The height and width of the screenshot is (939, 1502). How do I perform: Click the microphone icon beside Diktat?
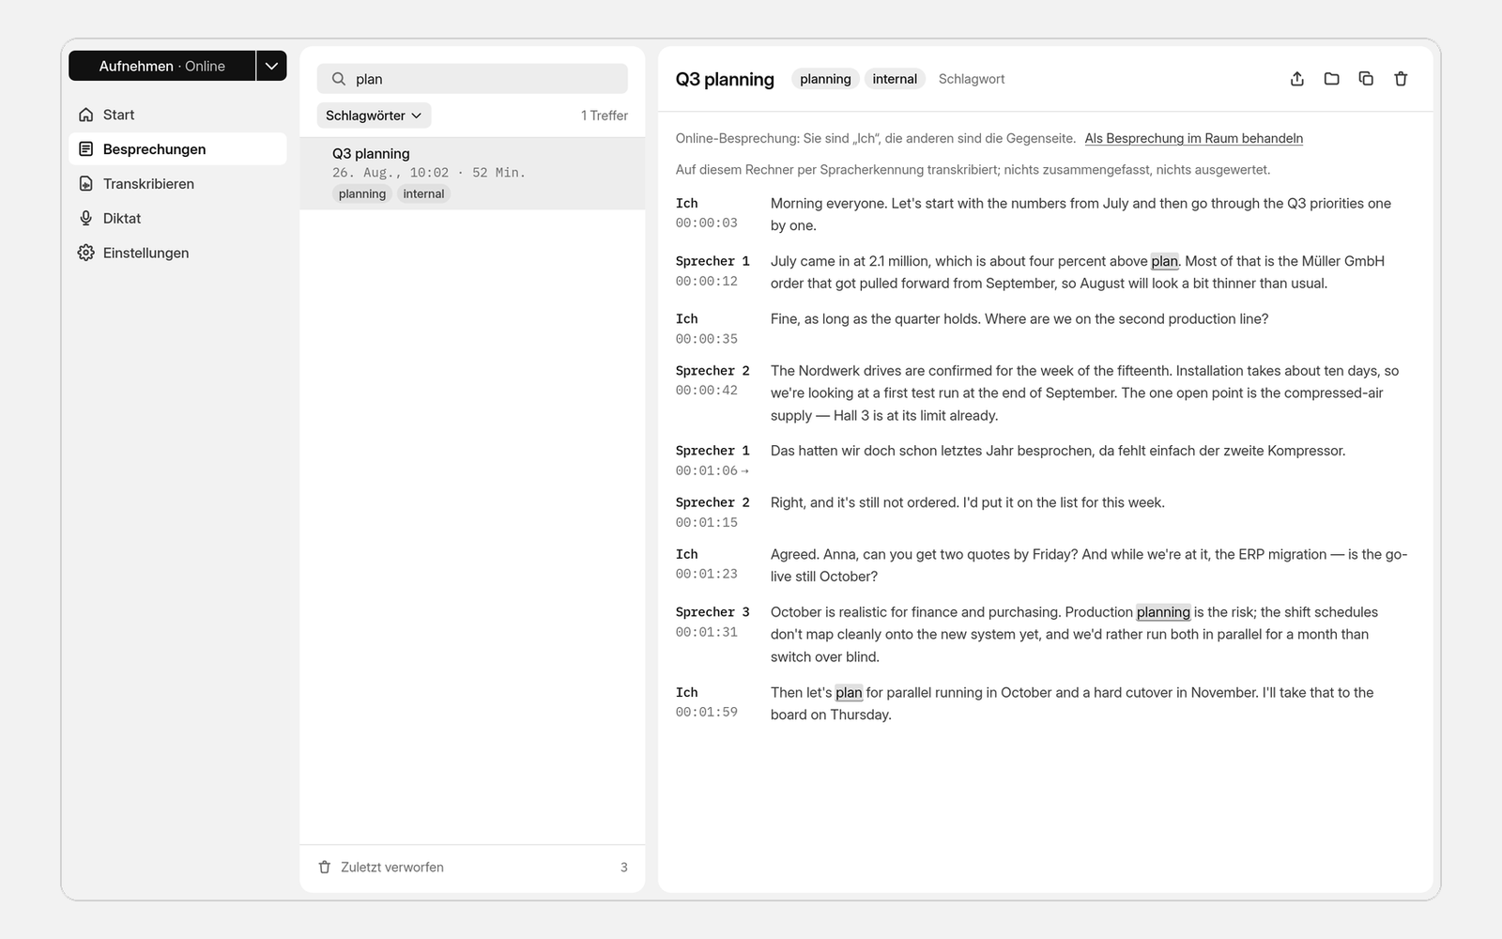tap(86, 218)
